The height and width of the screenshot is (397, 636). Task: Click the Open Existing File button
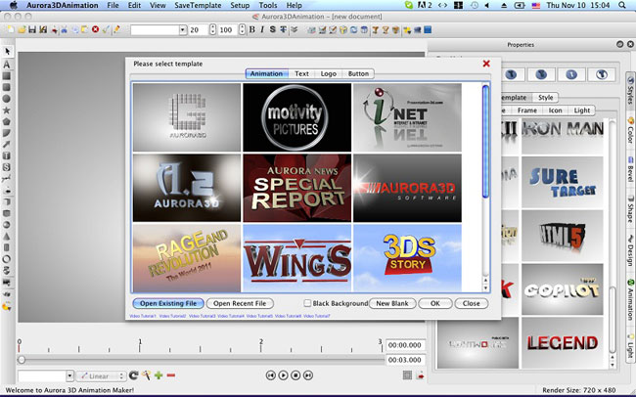pos(166,303)
